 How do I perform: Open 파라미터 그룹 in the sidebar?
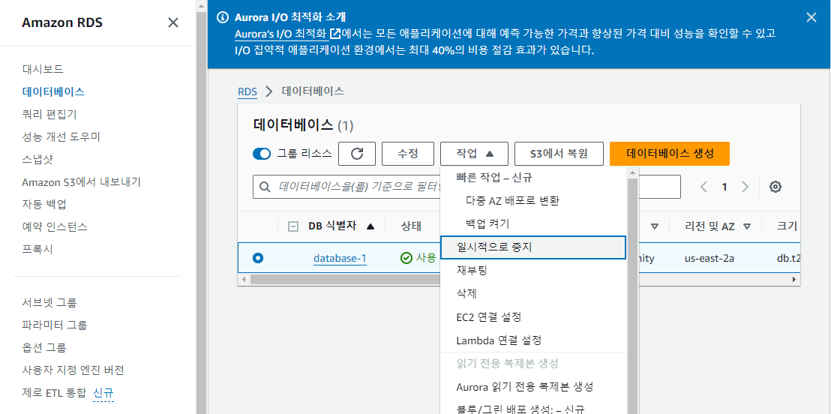click(55, 325)
